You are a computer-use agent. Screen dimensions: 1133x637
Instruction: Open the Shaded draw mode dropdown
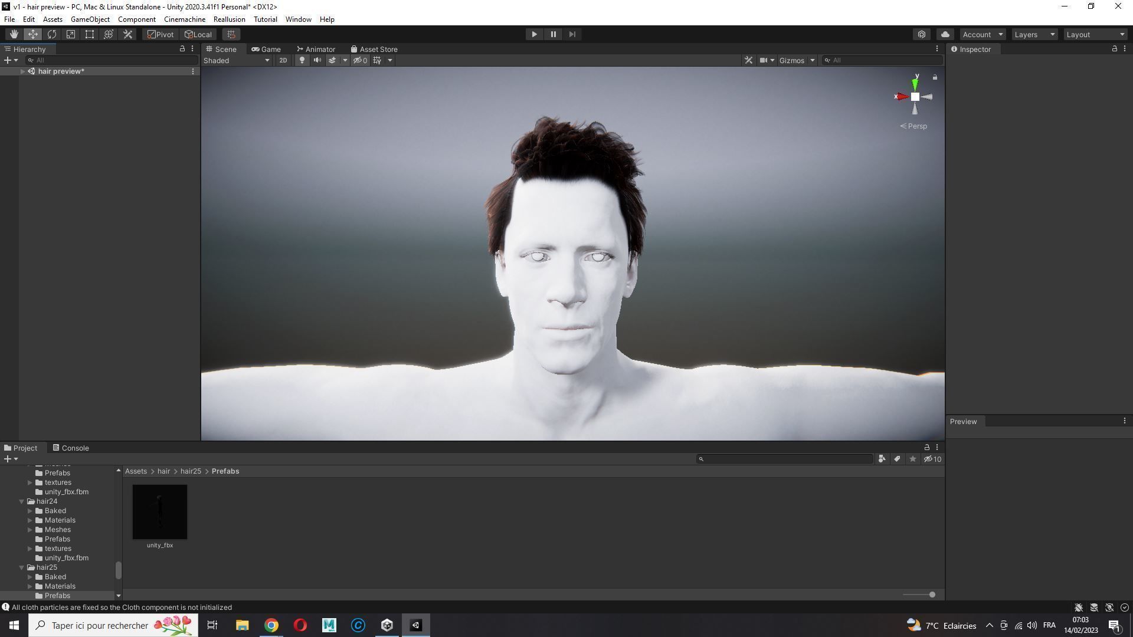coord(237,60)
